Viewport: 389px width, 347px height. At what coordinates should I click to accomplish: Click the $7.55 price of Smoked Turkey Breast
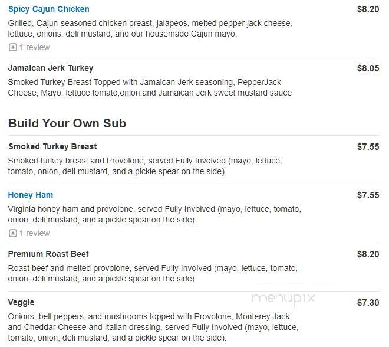pos(368,147)
